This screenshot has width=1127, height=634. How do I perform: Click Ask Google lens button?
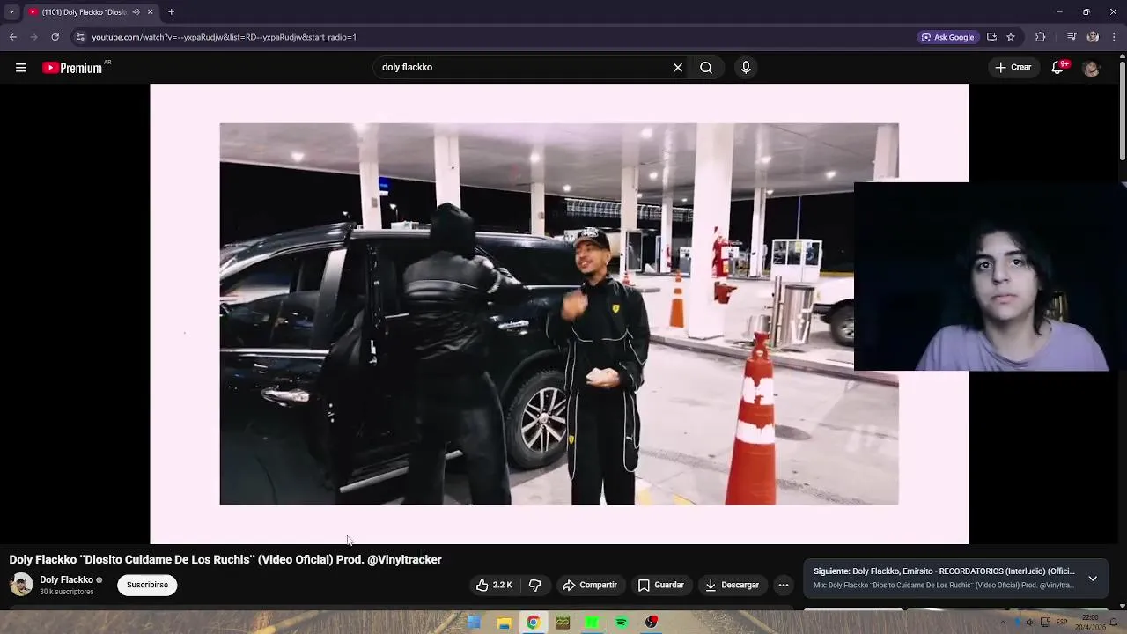point(948,37)
